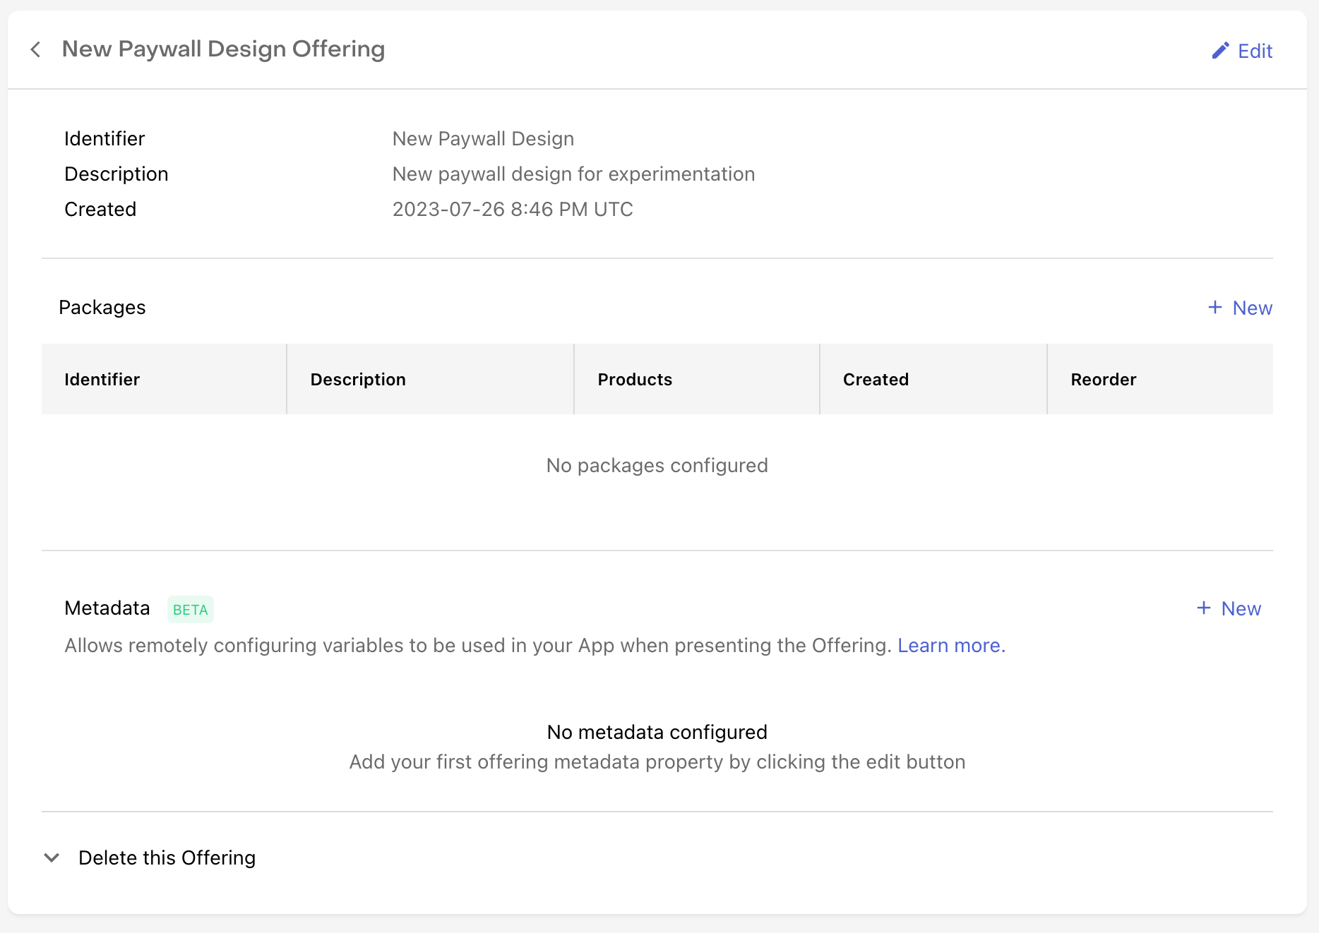
Task: Select the description 'New paywall design for experimentation'
Action: pos(573,174)
